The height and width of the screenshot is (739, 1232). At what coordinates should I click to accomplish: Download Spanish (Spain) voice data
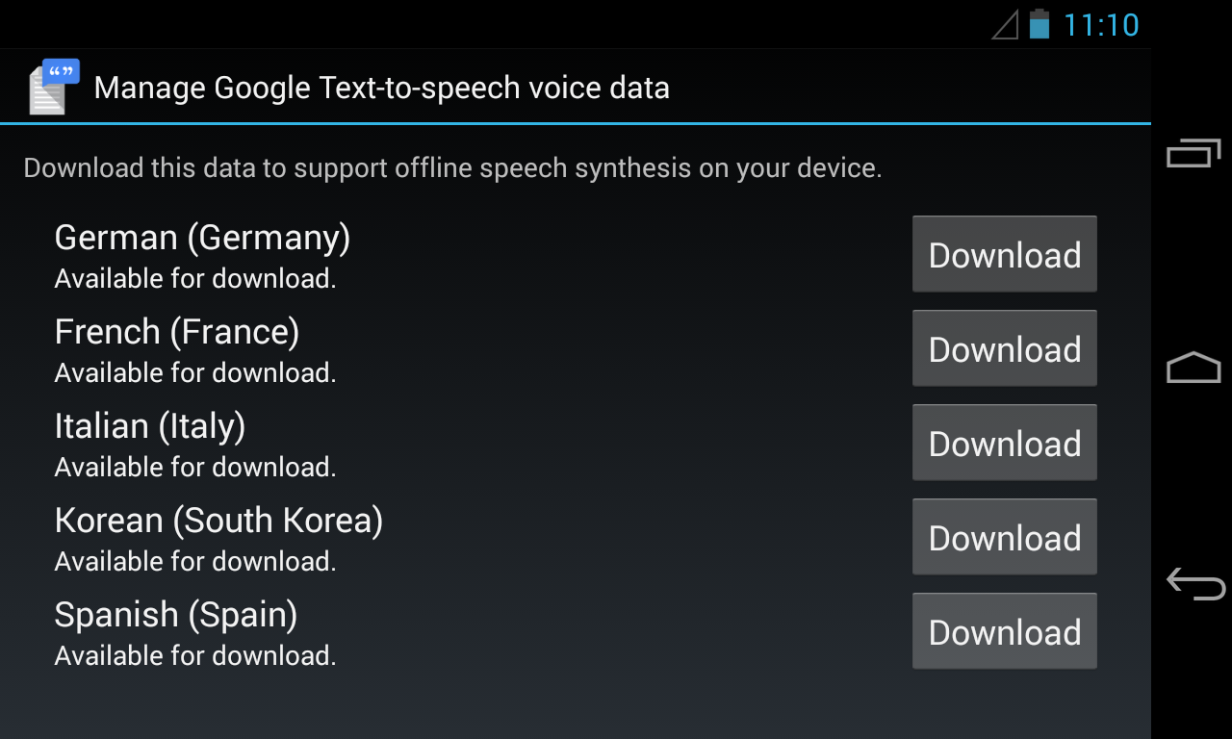(x=1004, y=632)
